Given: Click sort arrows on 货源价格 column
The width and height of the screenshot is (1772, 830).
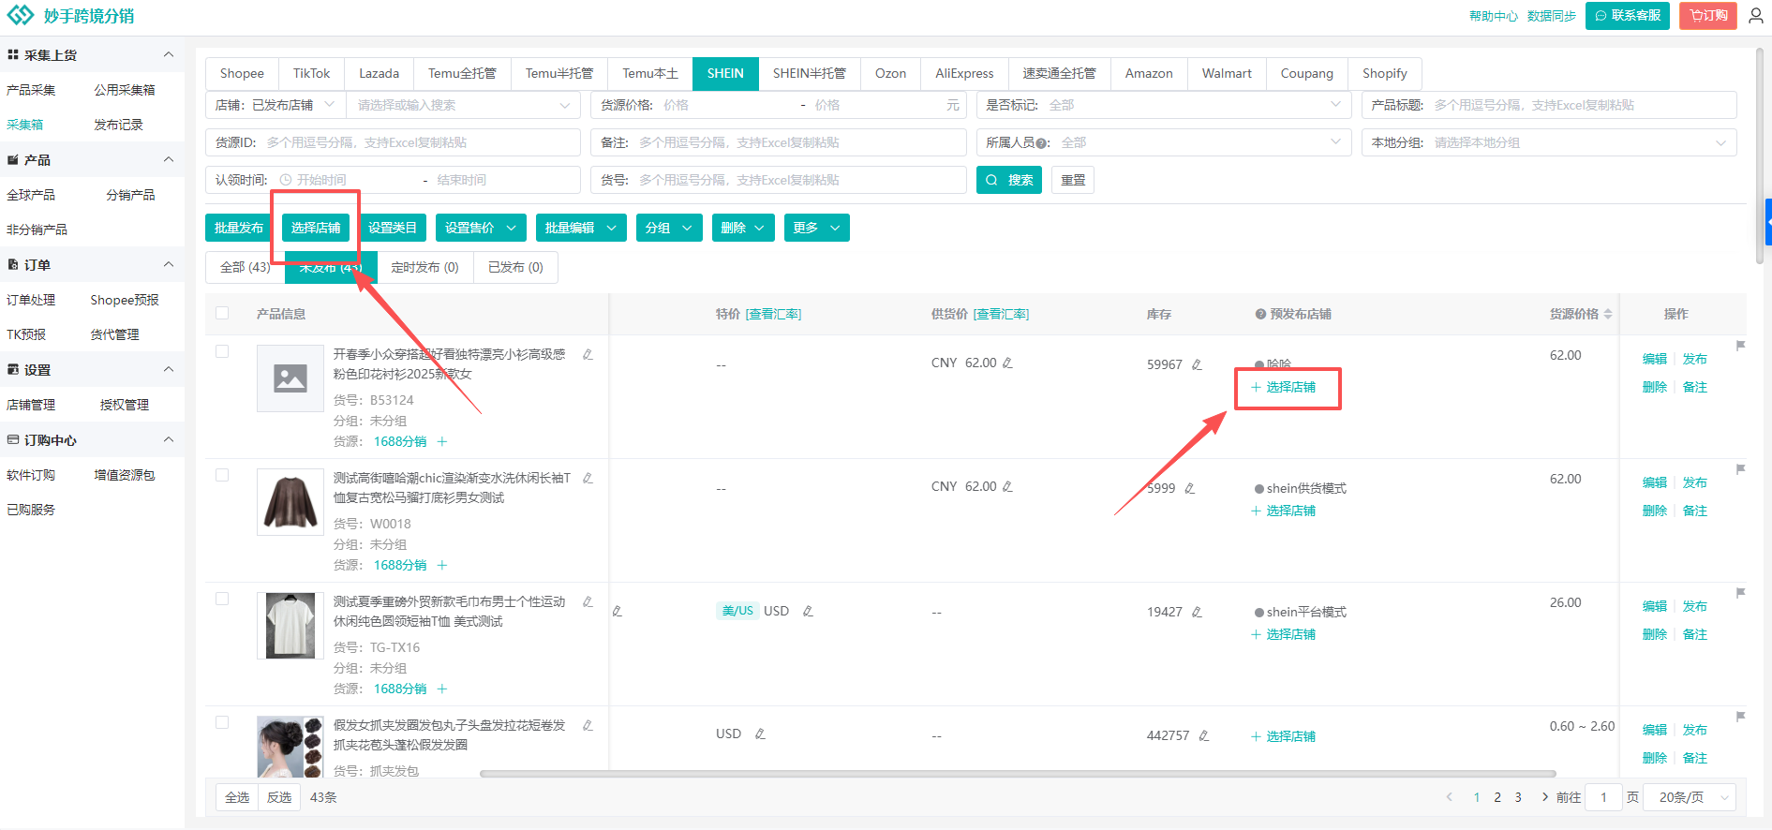Looking at the screenshot, I should click(x=1608, y=315).
